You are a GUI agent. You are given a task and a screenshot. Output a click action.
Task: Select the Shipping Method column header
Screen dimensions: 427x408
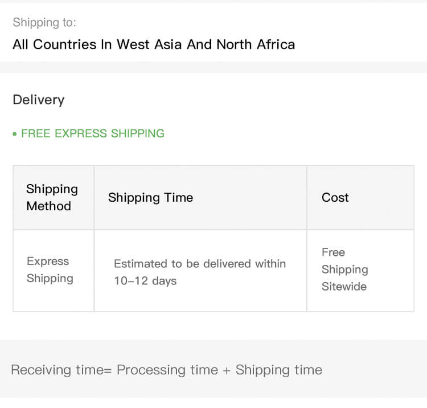(52, 198)
